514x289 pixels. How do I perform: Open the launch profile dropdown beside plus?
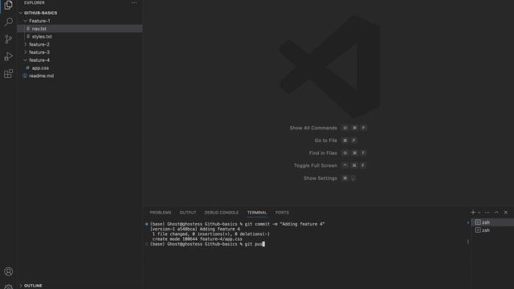click(x=479, y=212)
